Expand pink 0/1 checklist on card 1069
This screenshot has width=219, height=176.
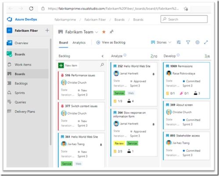[x=184, y=93]
